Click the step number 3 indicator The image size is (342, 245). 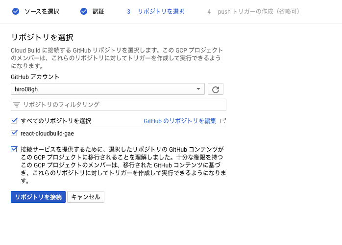(129, 12)
